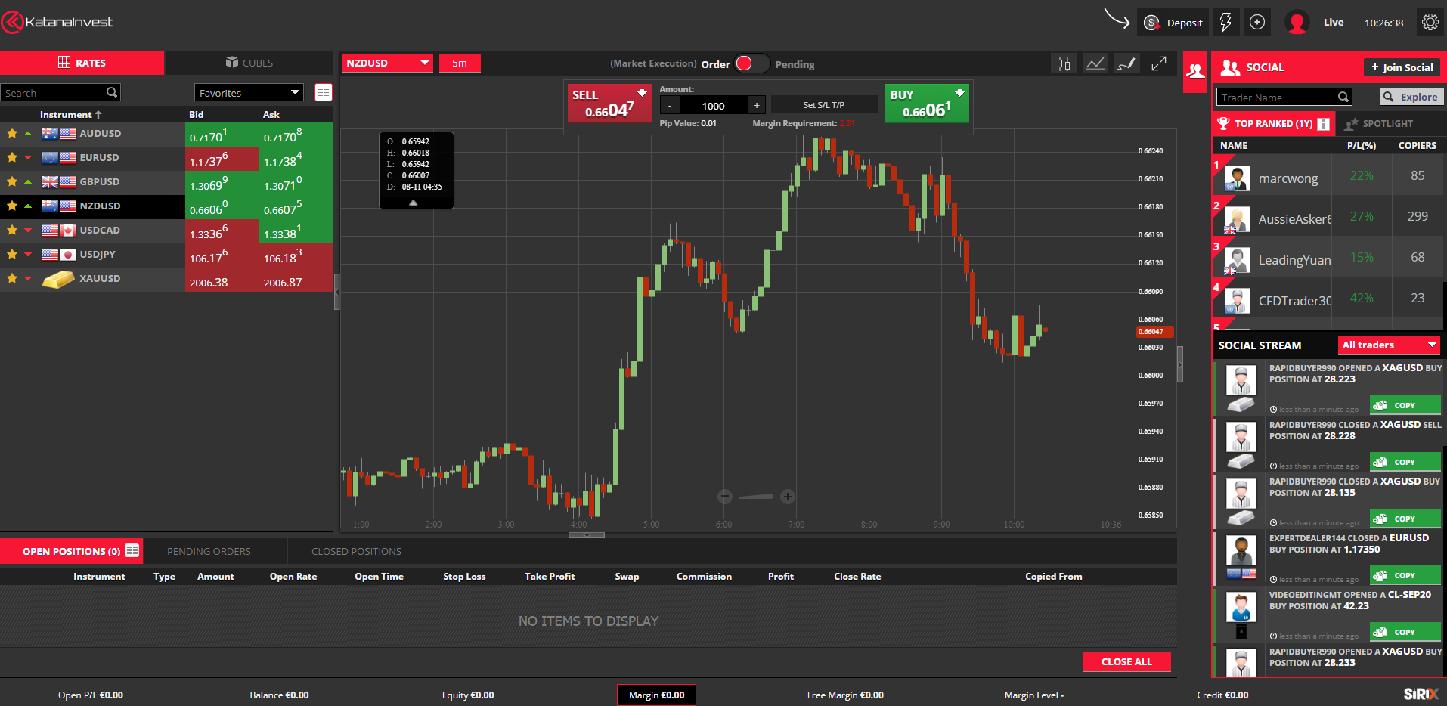Screen dimensions: 1447x706
Task: Toggle favorite star for AUDUSD
Action: coord(12,133)
